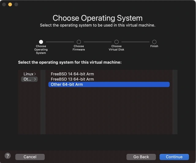
Task: Select the Linux category
Action: (29, 74)
